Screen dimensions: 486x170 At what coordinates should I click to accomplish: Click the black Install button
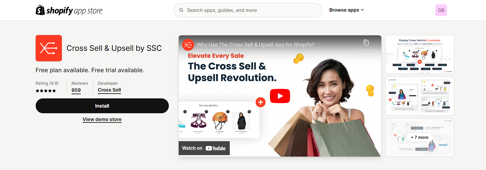[x=102, y=106]
